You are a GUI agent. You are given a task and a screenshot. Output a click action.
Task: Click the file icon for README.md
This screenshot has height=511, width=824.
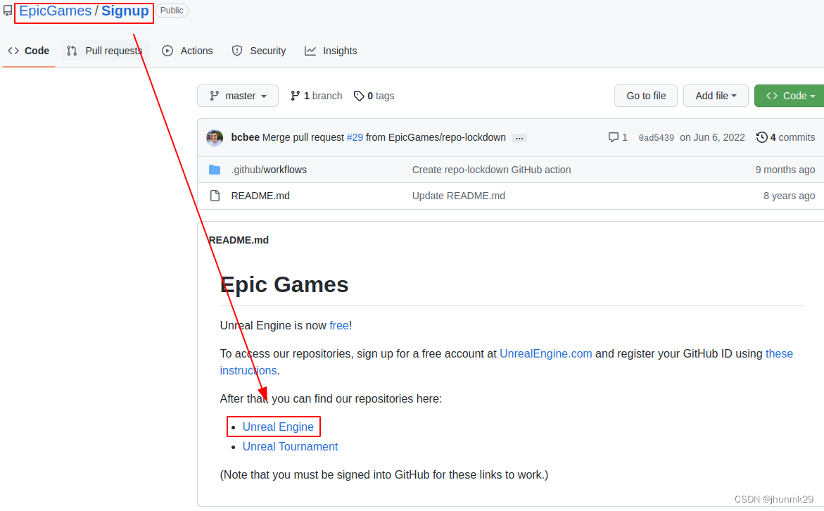coord(215,196)
